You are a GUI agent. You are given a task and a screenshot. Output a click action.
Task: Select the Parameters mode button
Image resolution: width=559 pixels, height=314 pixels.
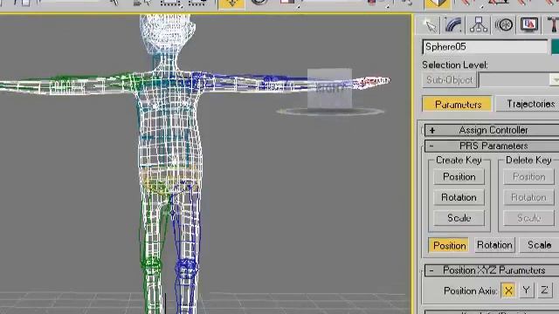(458, 105)
